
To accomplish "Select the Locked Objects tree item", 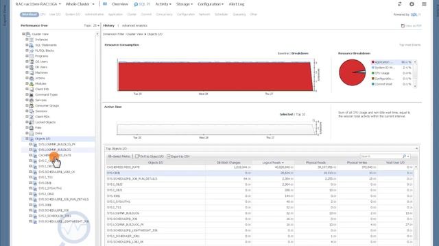I will pos(45,122).
